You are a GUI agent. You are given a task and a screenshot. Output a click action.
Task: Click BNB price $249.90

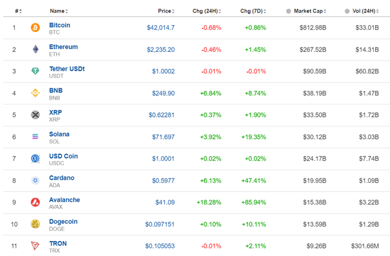[163, 93]
